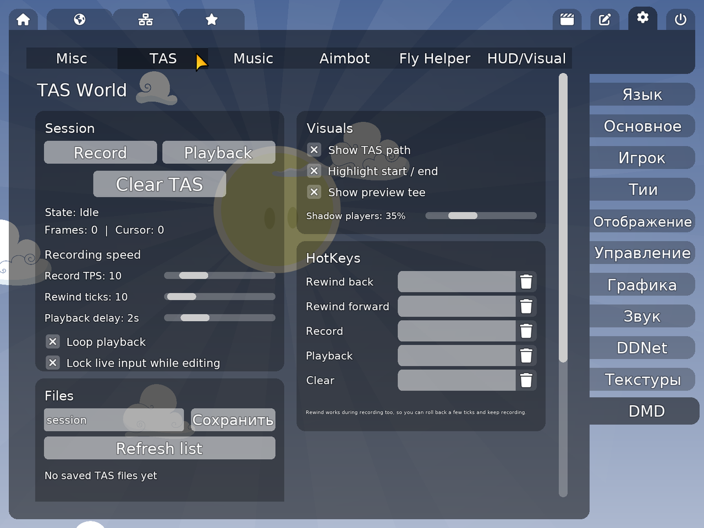704x528 pixels.
Task: Clear the Rewind back hotkey binding
Action: coord(526,282)
